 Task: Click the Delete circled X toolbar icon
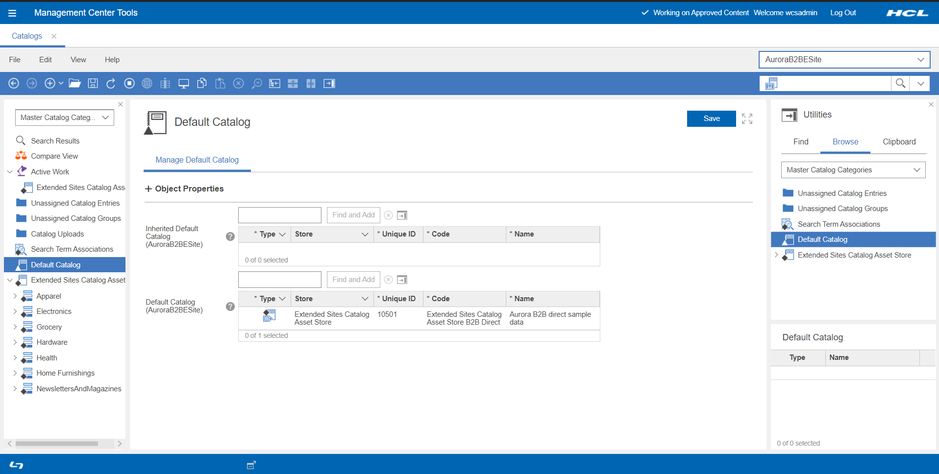point(239,84)
